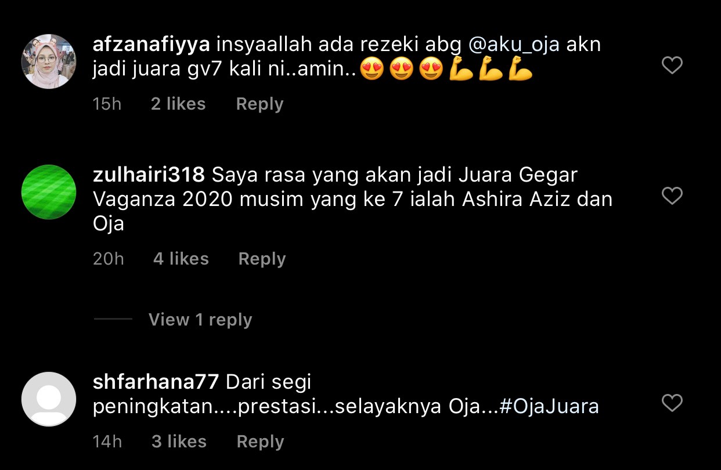Viewport: 721px width, 470px height.
Task: Open the #OjaJuara hashtag
Action: click(549, 407)
